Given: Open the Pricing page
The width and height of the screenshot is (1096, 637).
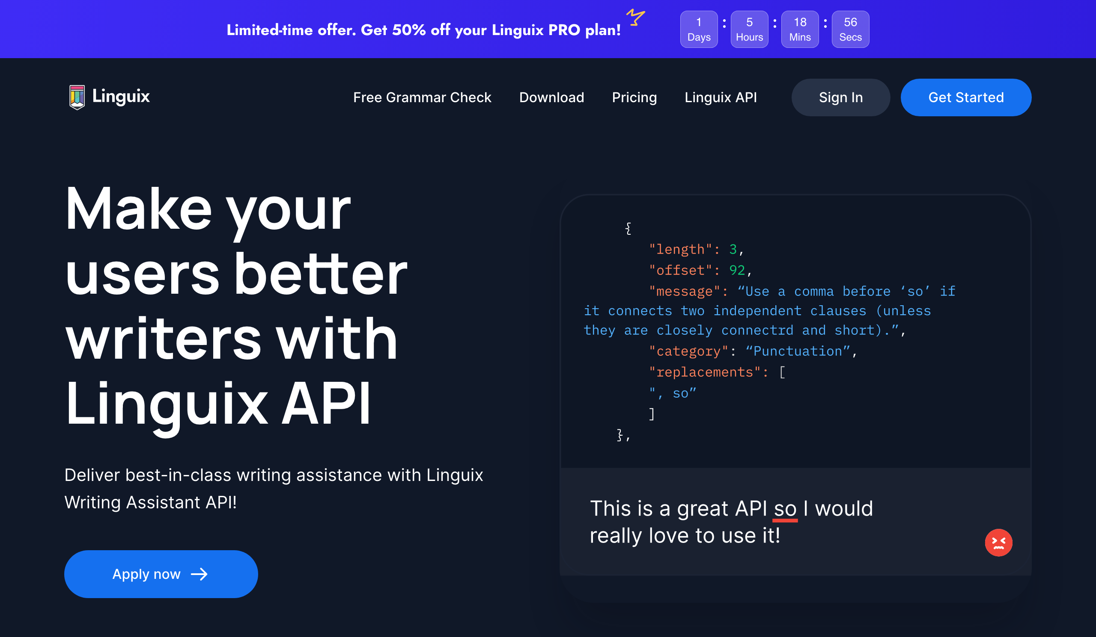Looking at the screenshot, I should [634, 97].
